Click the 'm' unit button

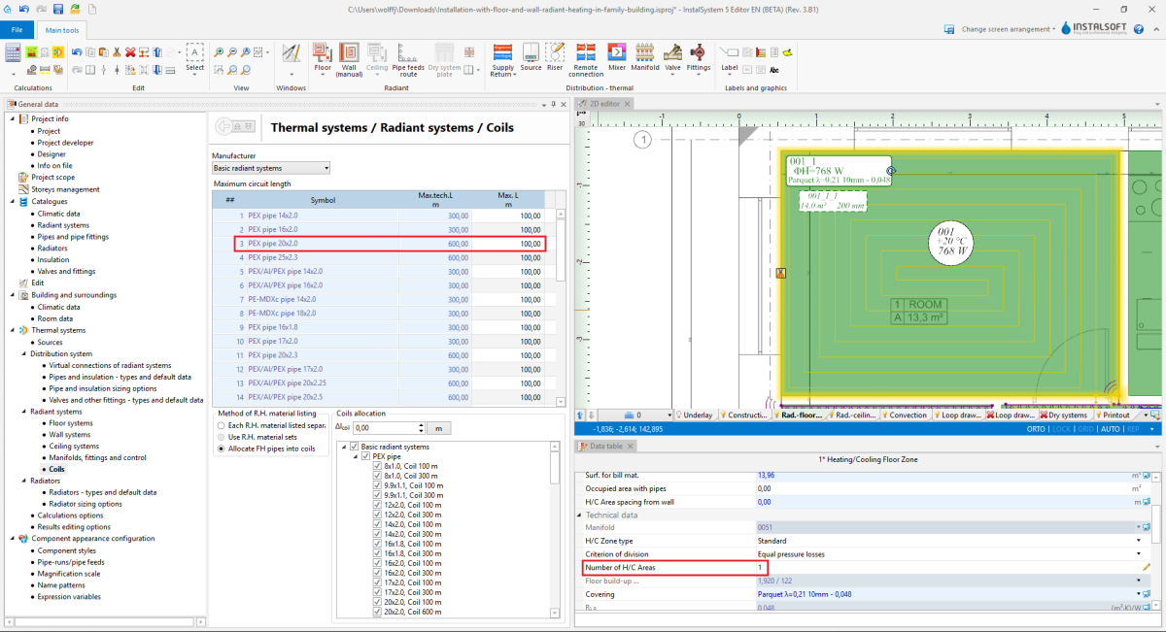click(x=439, y=427)
